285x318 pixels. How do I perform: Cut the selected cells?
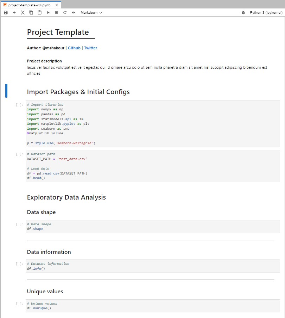coord(22,12)
